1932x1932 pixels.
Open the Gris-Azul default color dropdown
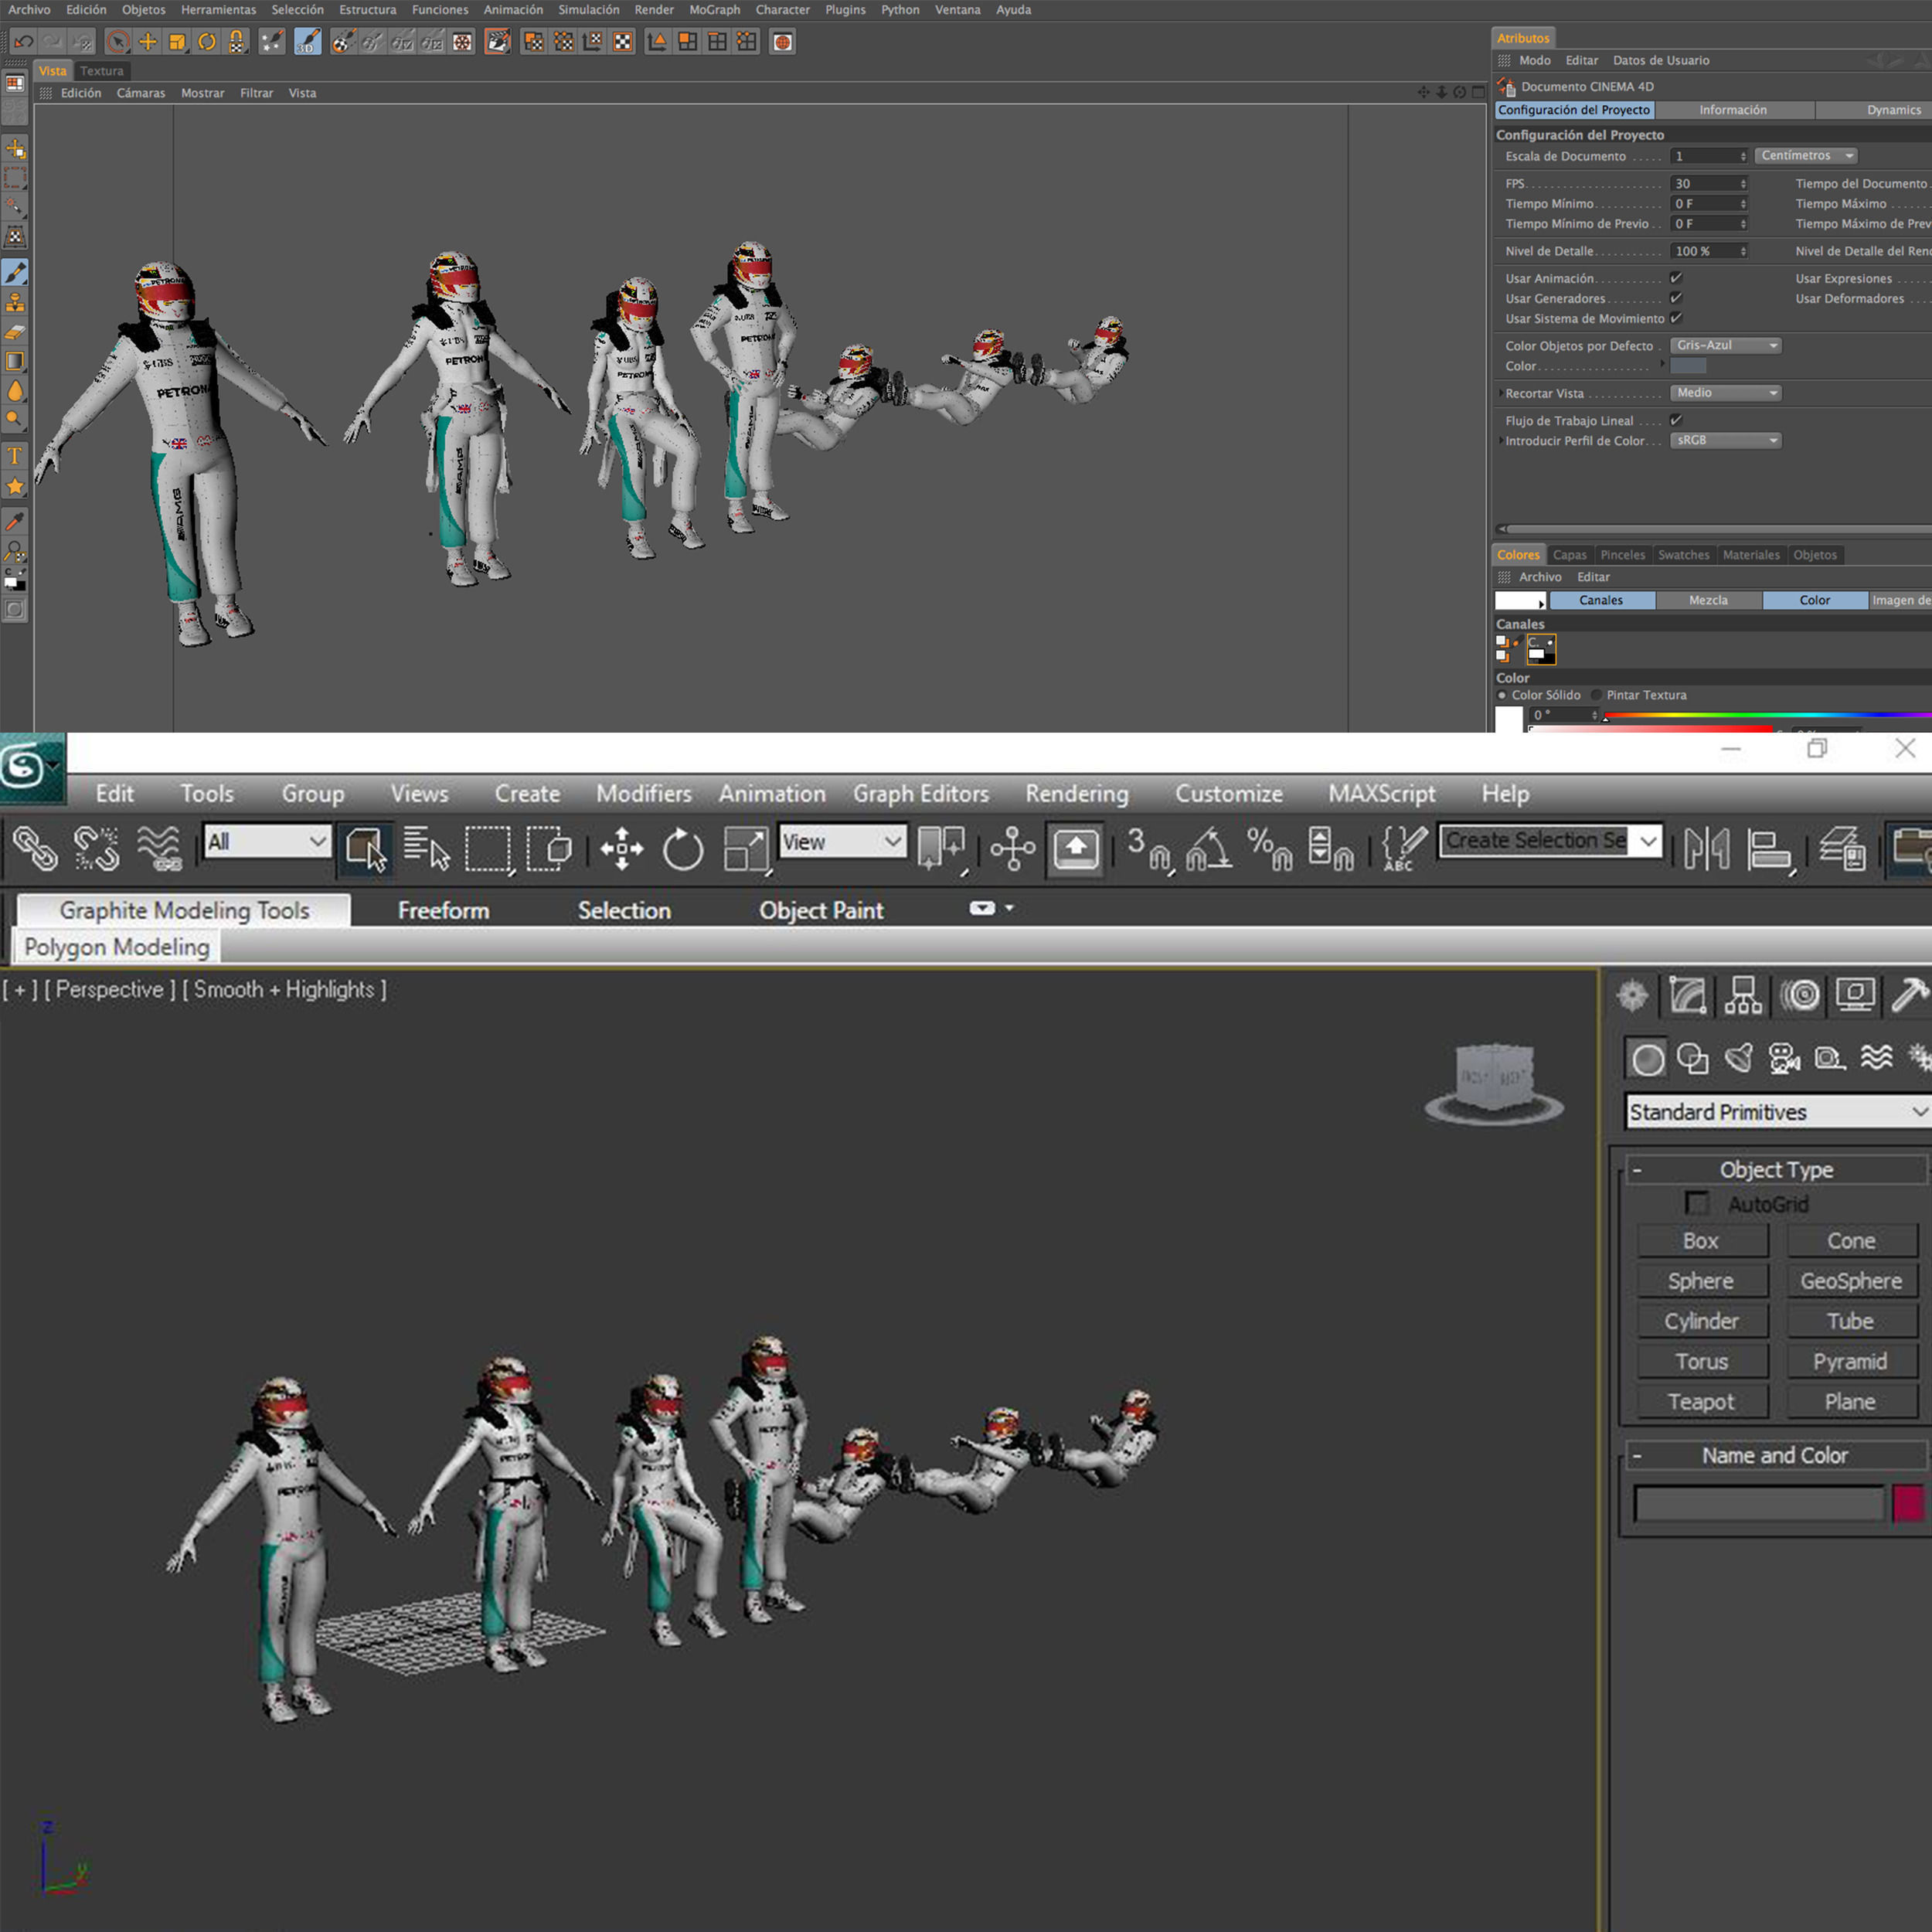[1726, 345]
